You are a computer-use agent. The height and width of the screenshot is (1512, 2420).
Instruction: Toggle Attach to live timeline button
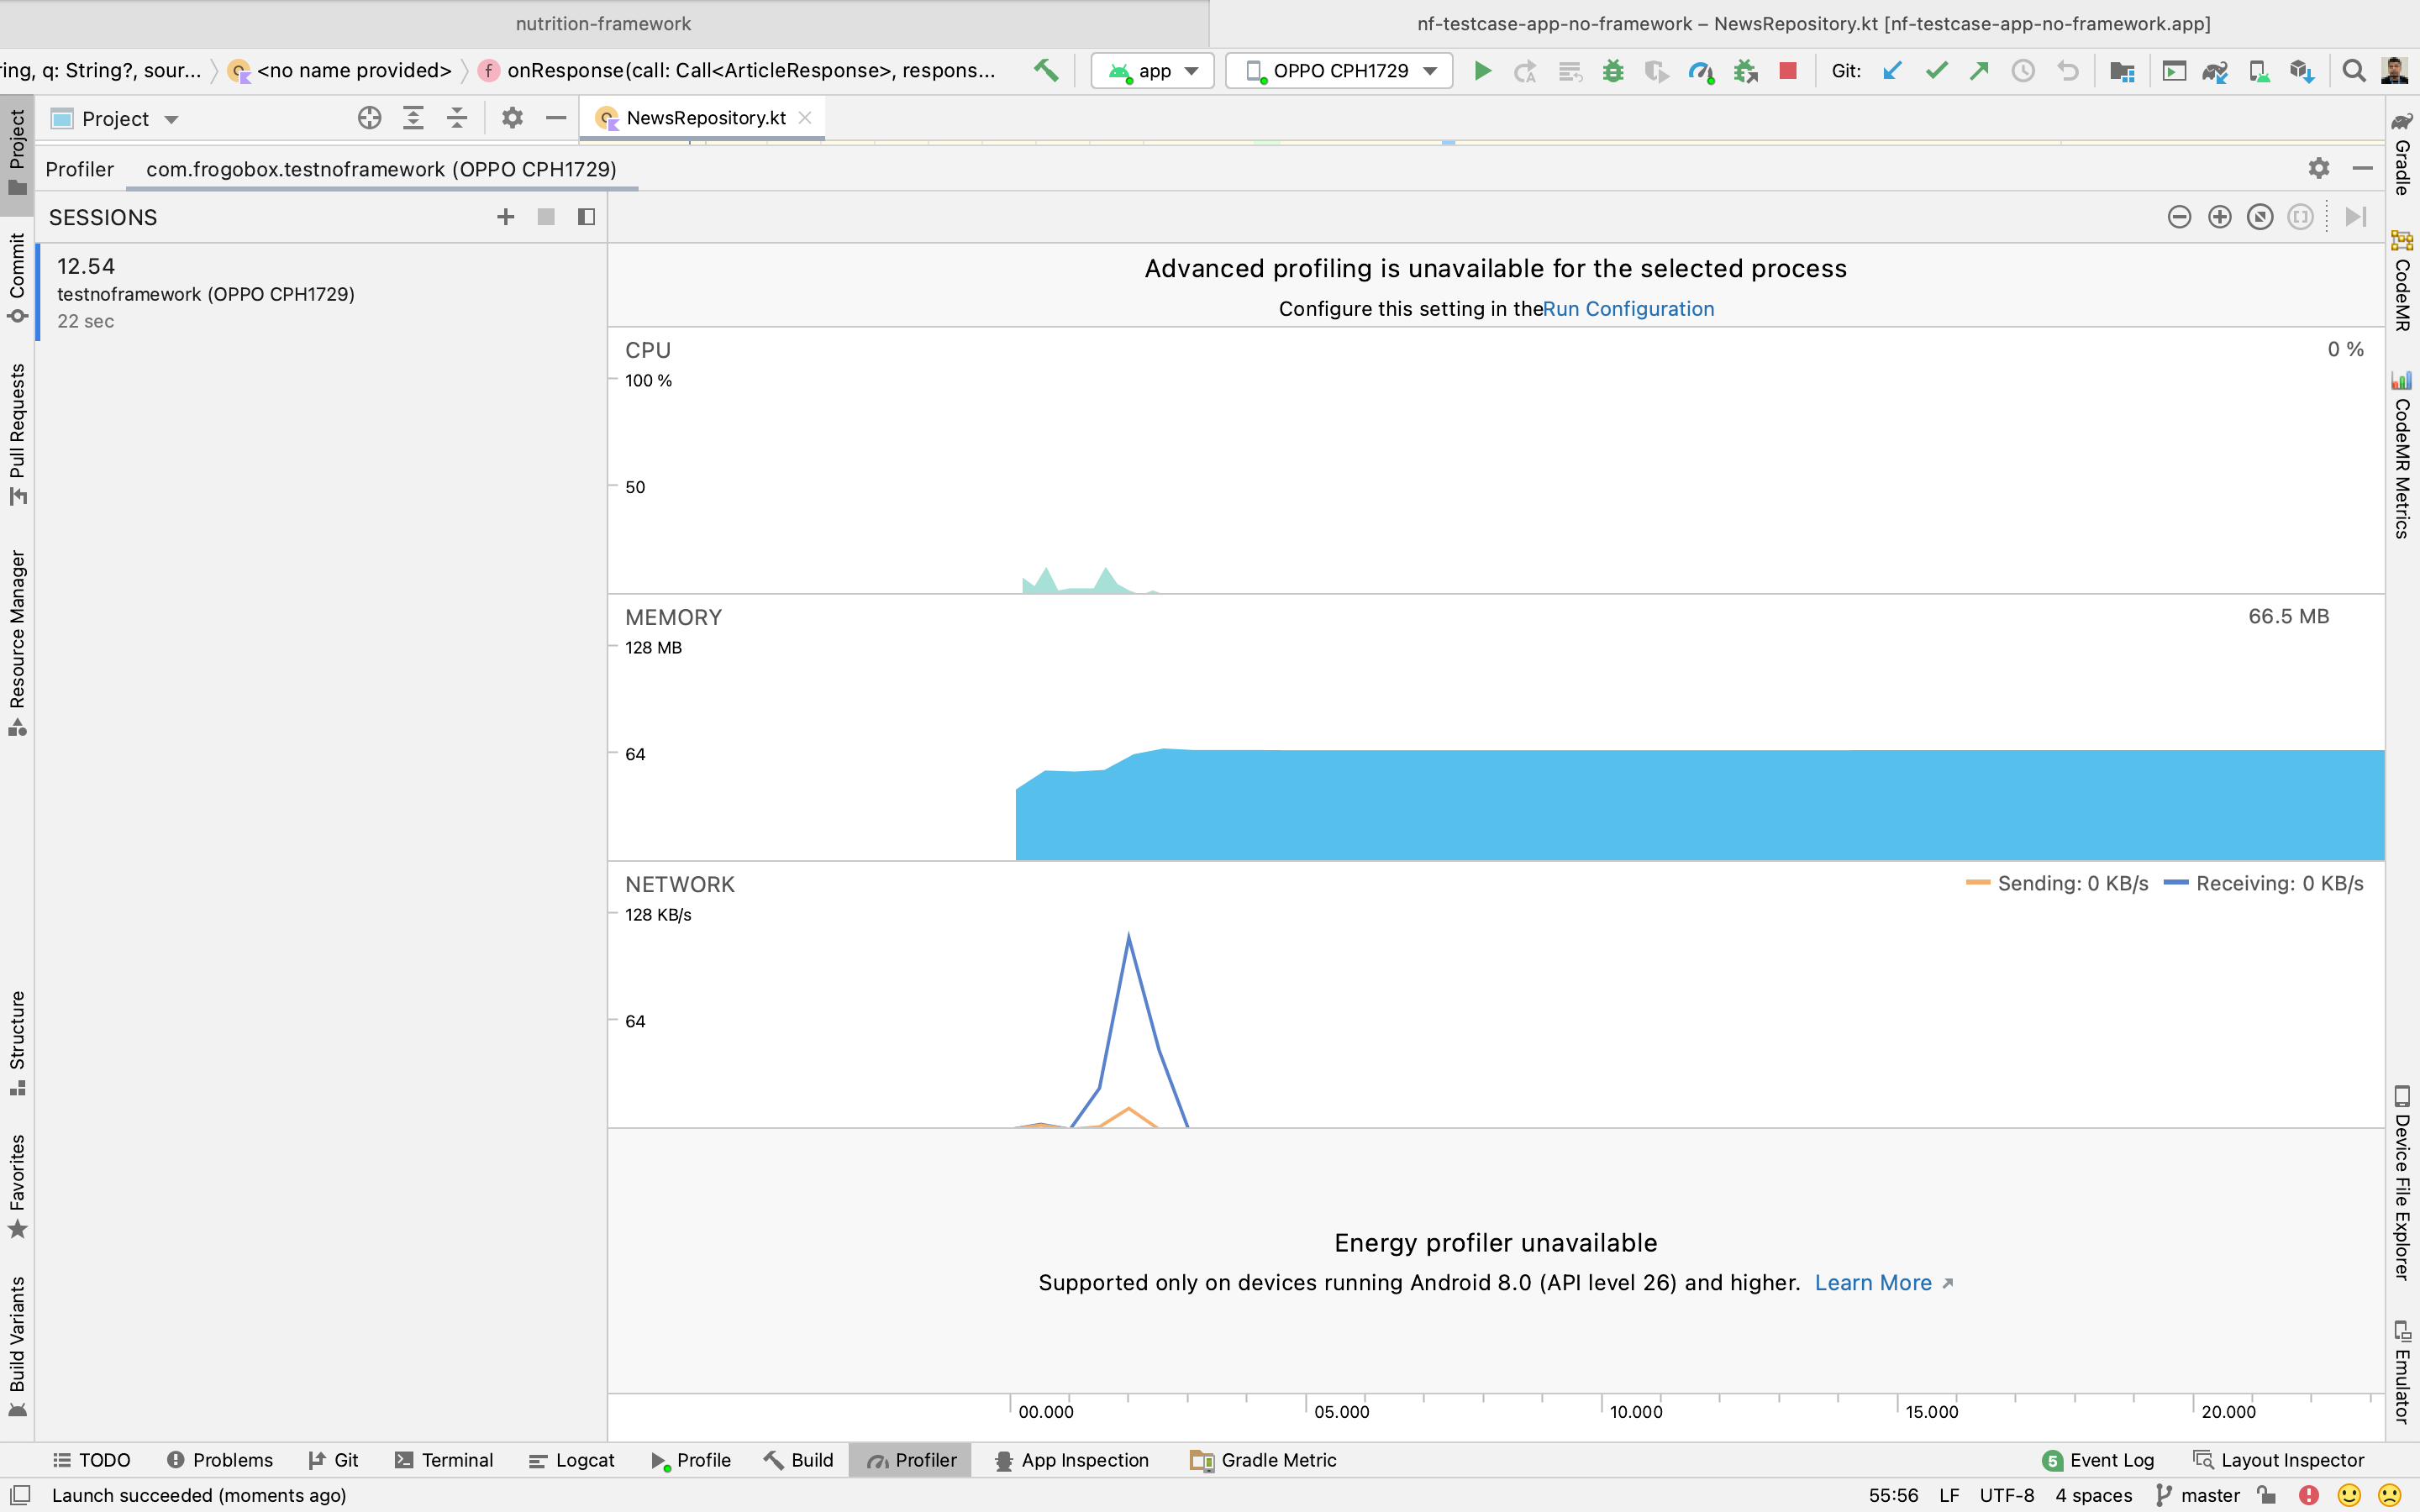click(x=2355, y=217)
